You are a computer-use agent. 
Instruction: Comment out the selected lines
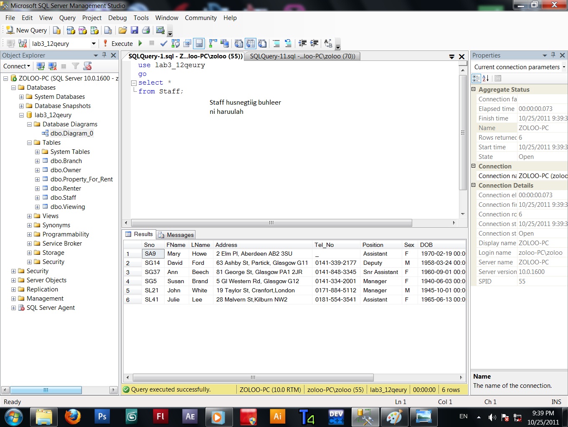pyautogui.click(x=276, y=43)
